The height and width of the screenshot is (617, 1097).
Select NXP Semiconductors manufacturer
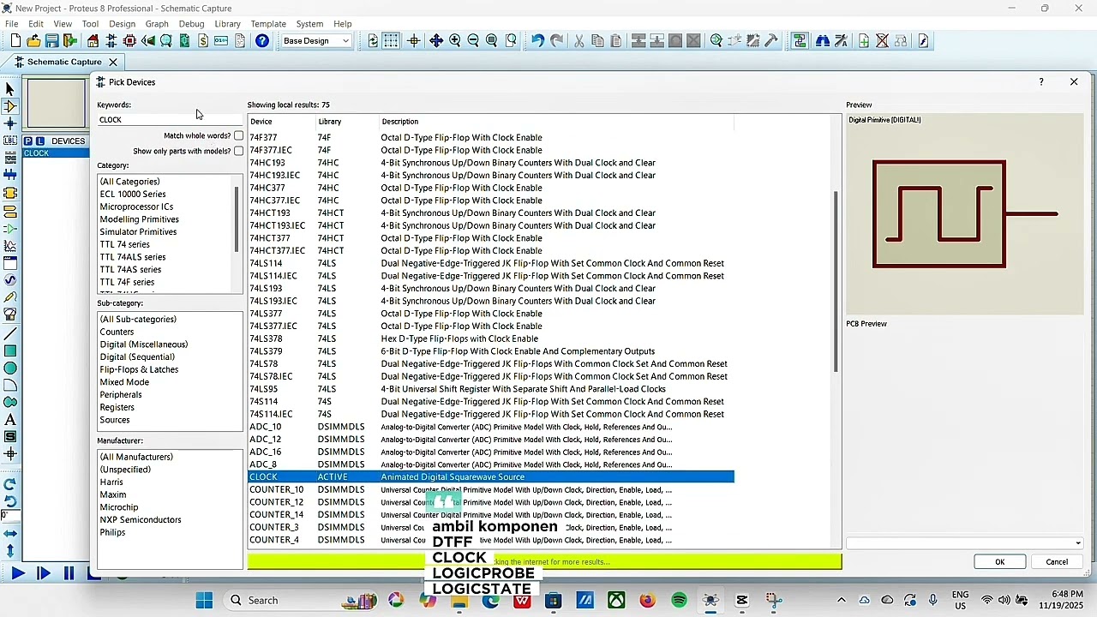click(141, 519)
